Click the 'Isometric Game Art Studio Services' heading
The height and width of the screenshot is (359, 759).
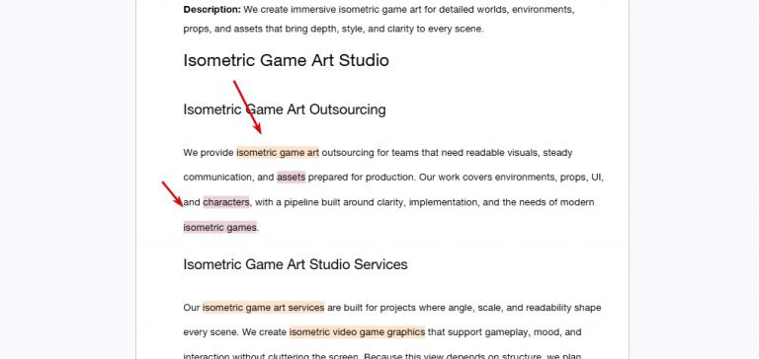tap(295, 264)
